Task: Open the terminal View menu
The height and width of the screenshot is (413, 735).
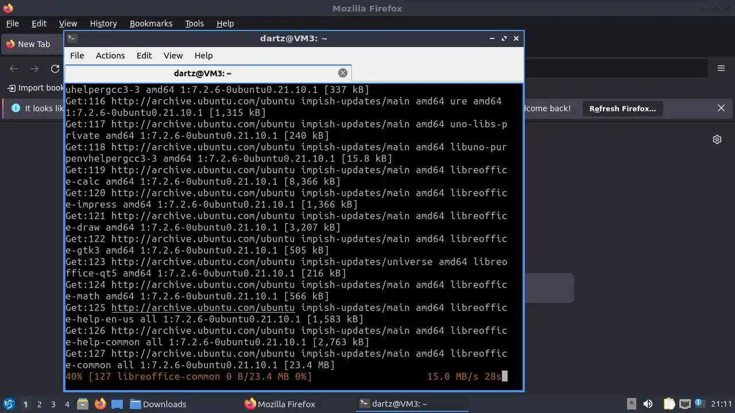Action: tap(173, 56)
